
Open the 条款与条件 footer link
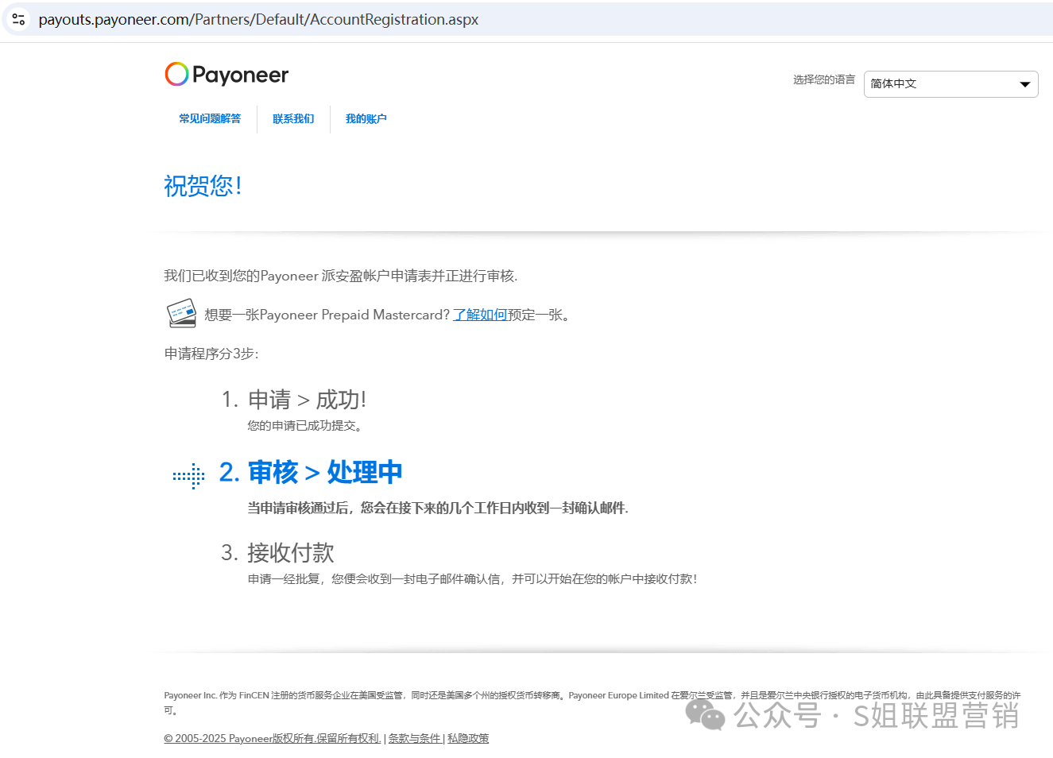coord(414,738)
